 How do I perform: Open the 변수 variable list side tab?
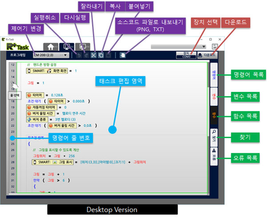click(213, 95)
